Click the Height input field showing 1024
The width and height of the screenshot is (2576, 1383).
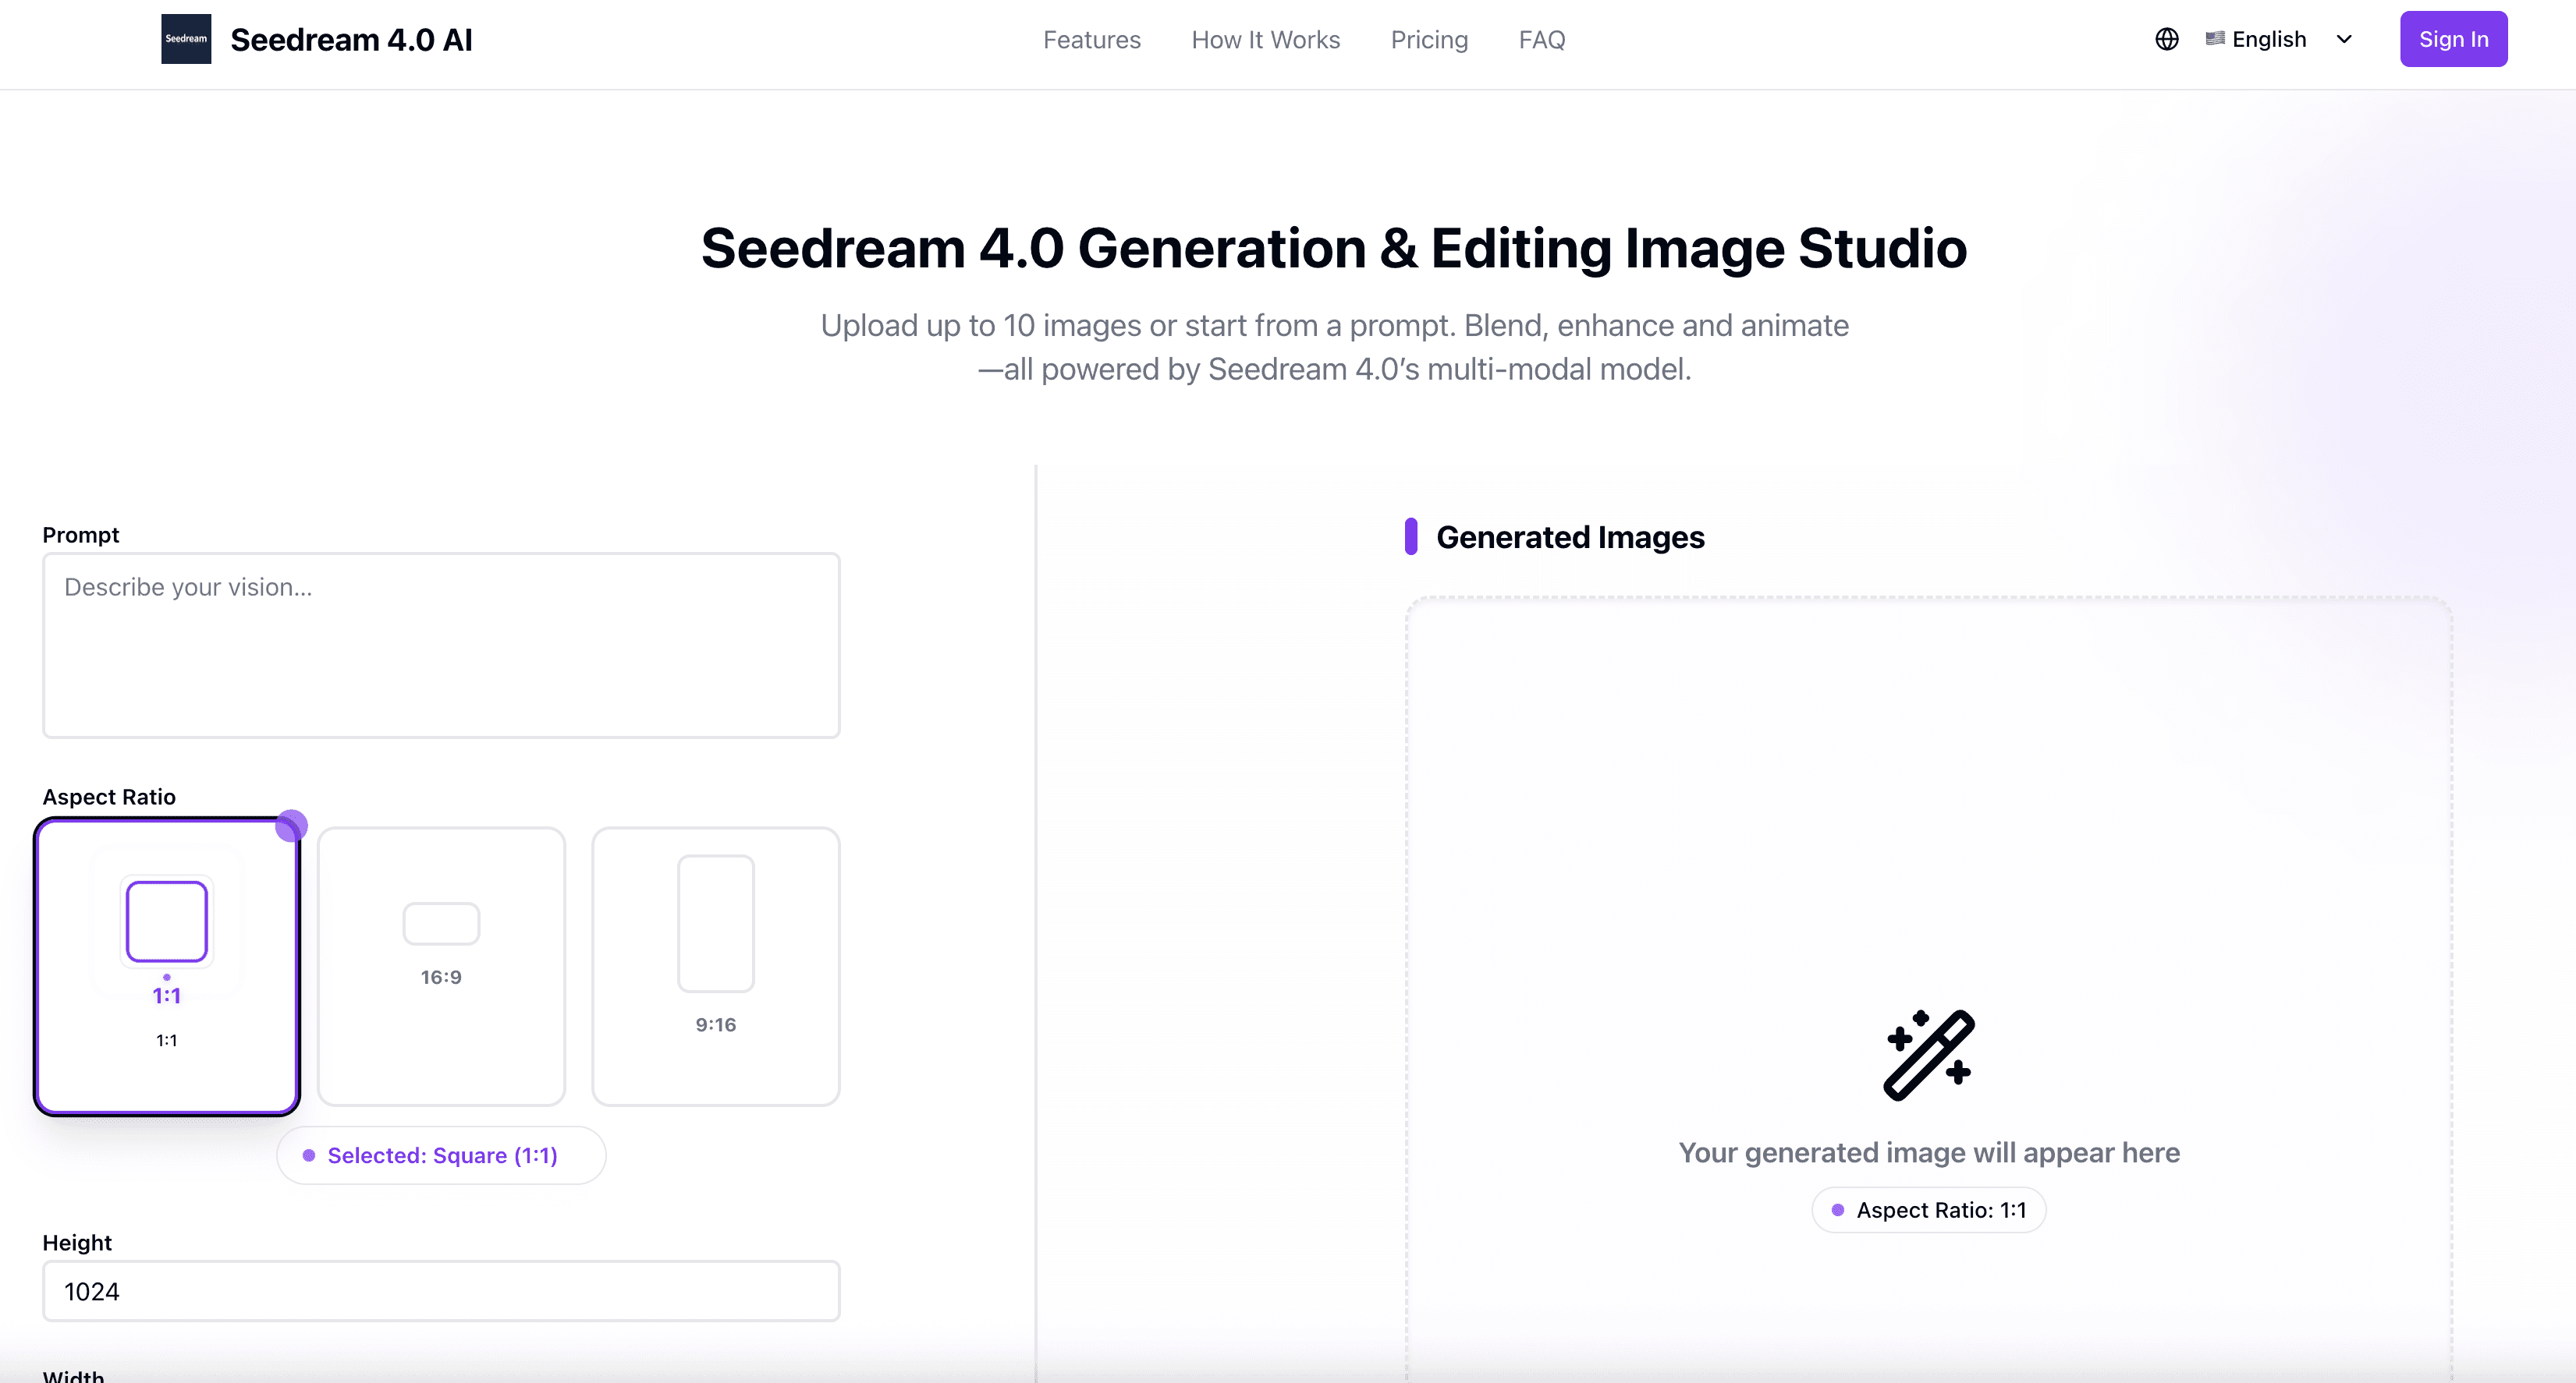(x=441, y=1291)
